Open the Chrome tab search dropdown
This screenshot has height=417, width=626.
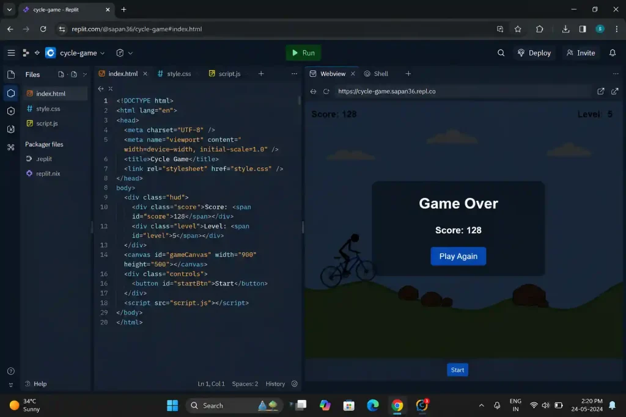[x=9, y=10]
